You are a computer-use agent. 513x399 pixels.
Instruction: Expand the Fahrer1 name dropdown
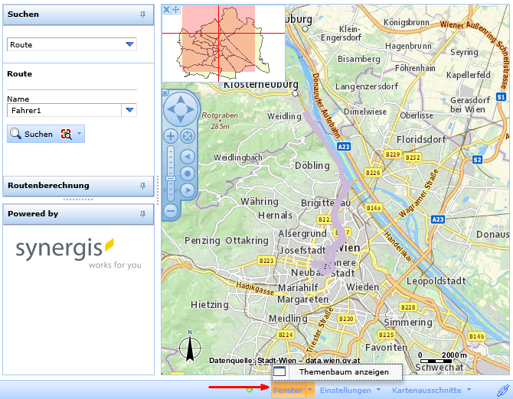point(129,111)
